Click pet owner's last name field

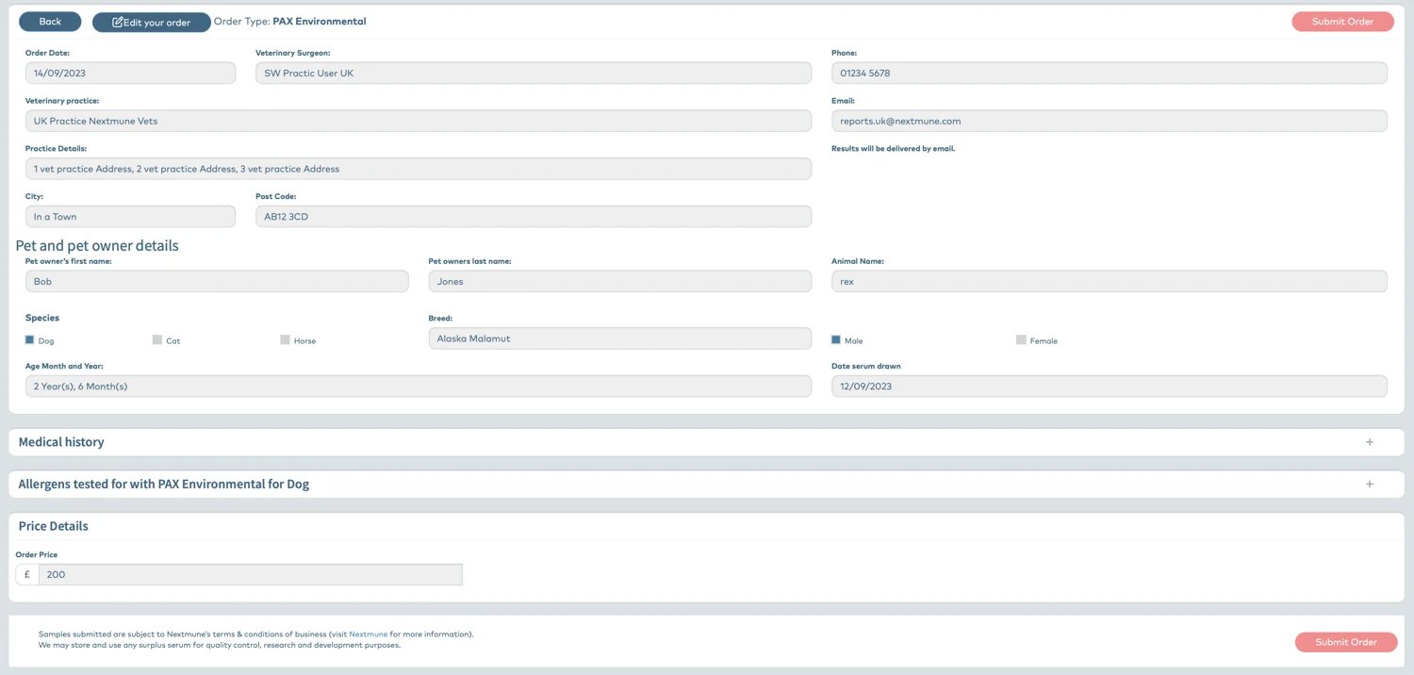(x=620, y=281)
